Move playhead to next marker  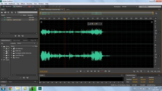[98, 71]
